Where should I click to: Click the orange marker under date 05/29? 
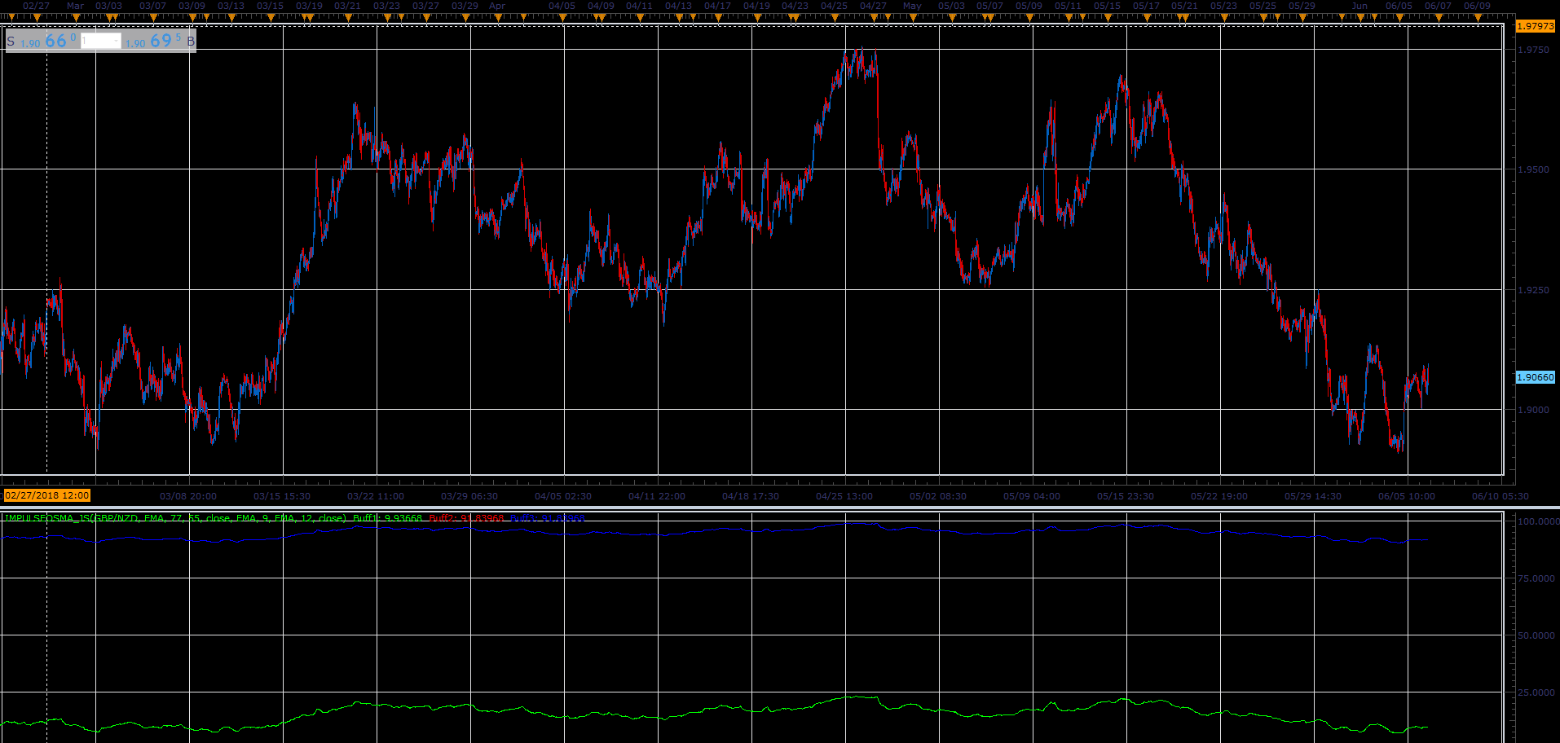point(1302,18)
